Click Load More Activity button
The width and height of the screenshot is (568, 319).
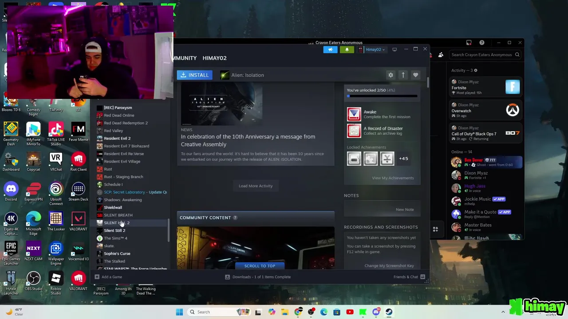[256, 186]
